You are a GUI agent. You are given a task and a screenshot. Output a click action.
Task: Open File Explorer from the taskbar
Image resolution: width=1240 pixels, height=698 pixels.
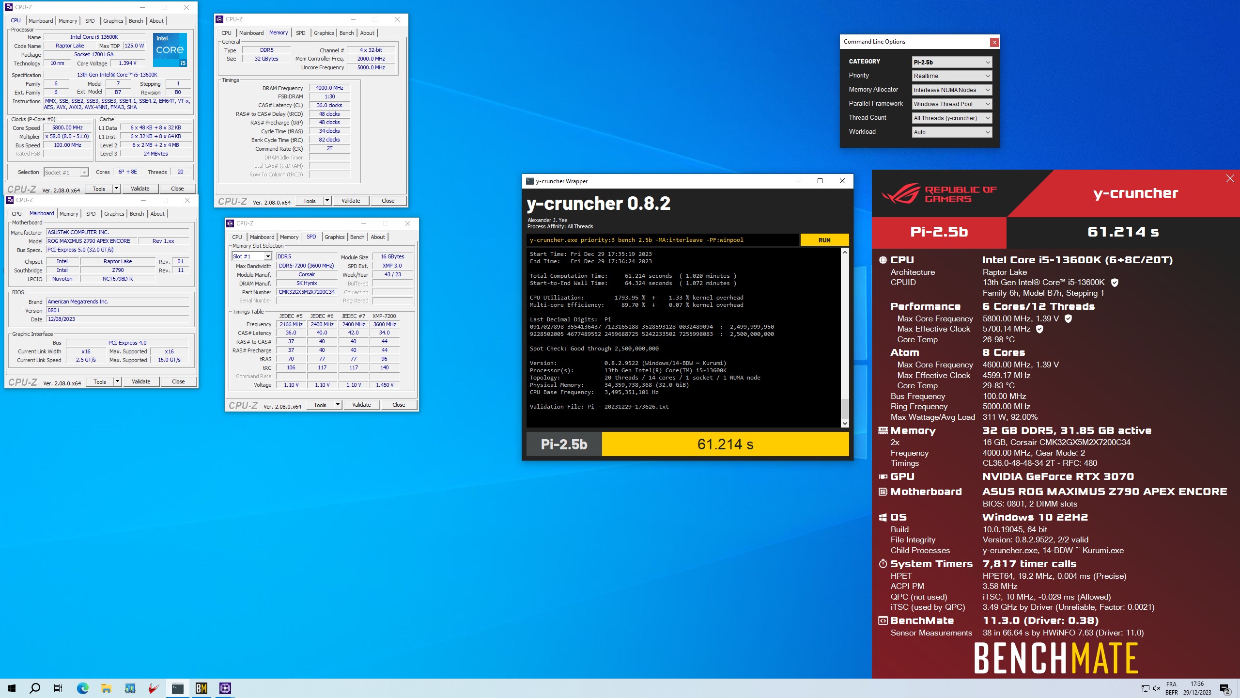(106, 688)
